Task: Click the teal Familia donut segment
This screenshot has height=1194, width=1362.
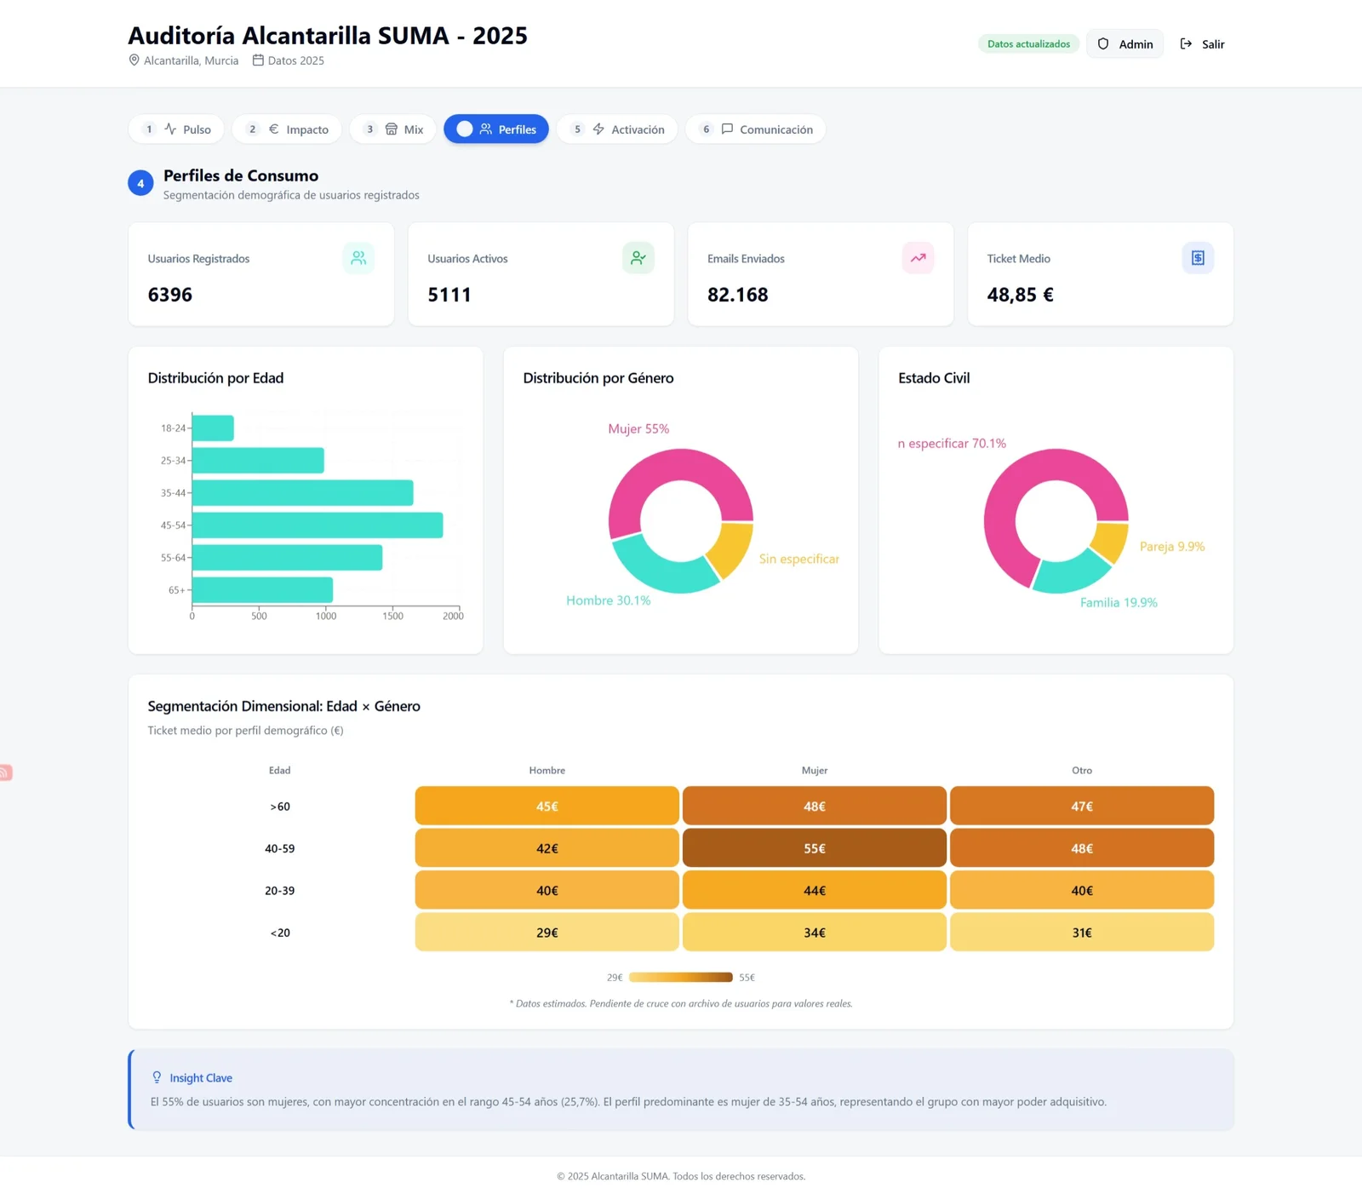Action: (1068, 575)
